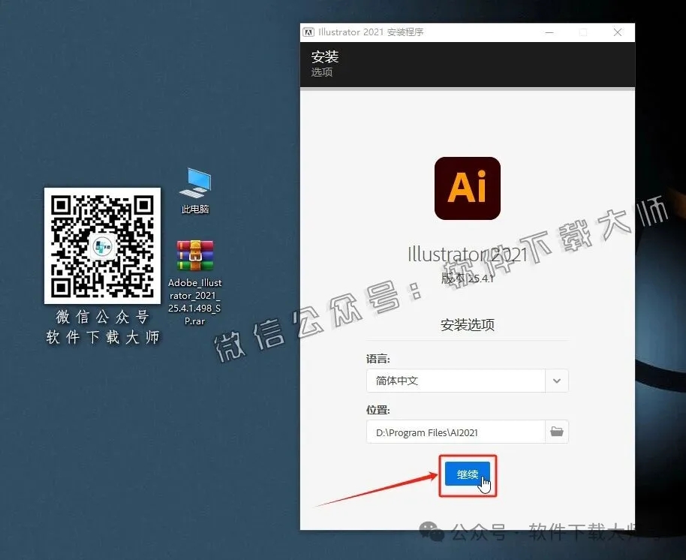Click the large Ai logo in the installer

coord(467,188)
